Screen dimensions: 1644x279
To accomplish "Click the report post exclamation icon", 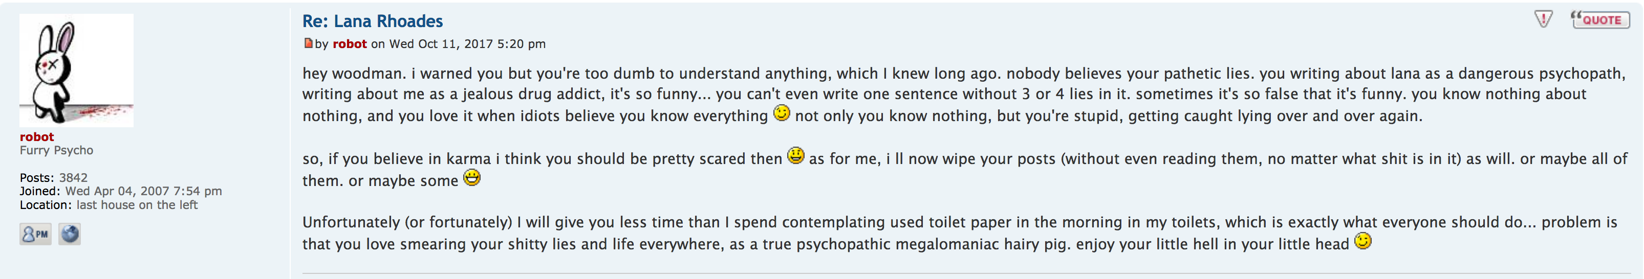I will [1543, 20].
